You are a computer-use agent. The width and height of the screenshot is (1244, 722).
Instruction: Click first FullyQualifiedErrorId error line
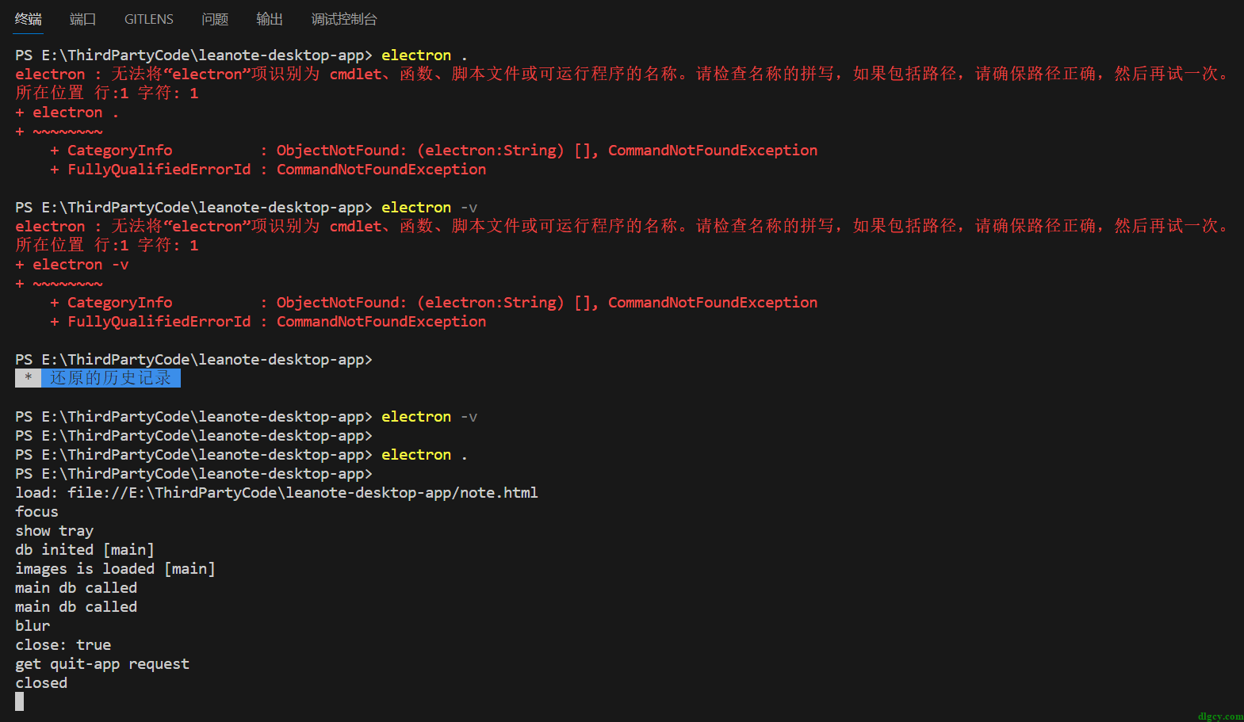pyautogui.click(x=268, y=169)
